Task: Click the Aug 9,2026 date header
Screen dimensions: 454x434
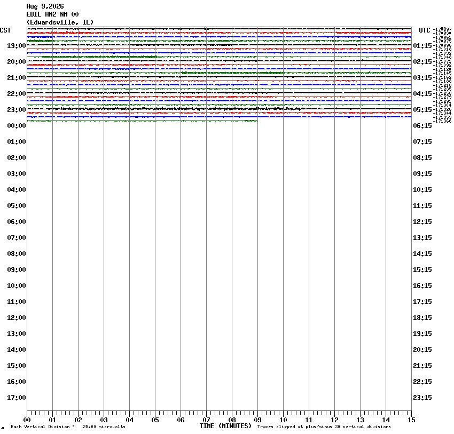Action: pyautogui.click(x=45, y=6)
